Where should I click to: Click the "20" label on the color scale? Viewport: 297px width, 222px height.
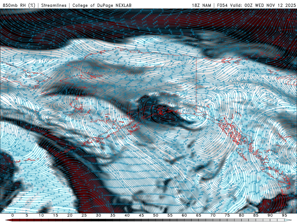[x=70, y=215]
